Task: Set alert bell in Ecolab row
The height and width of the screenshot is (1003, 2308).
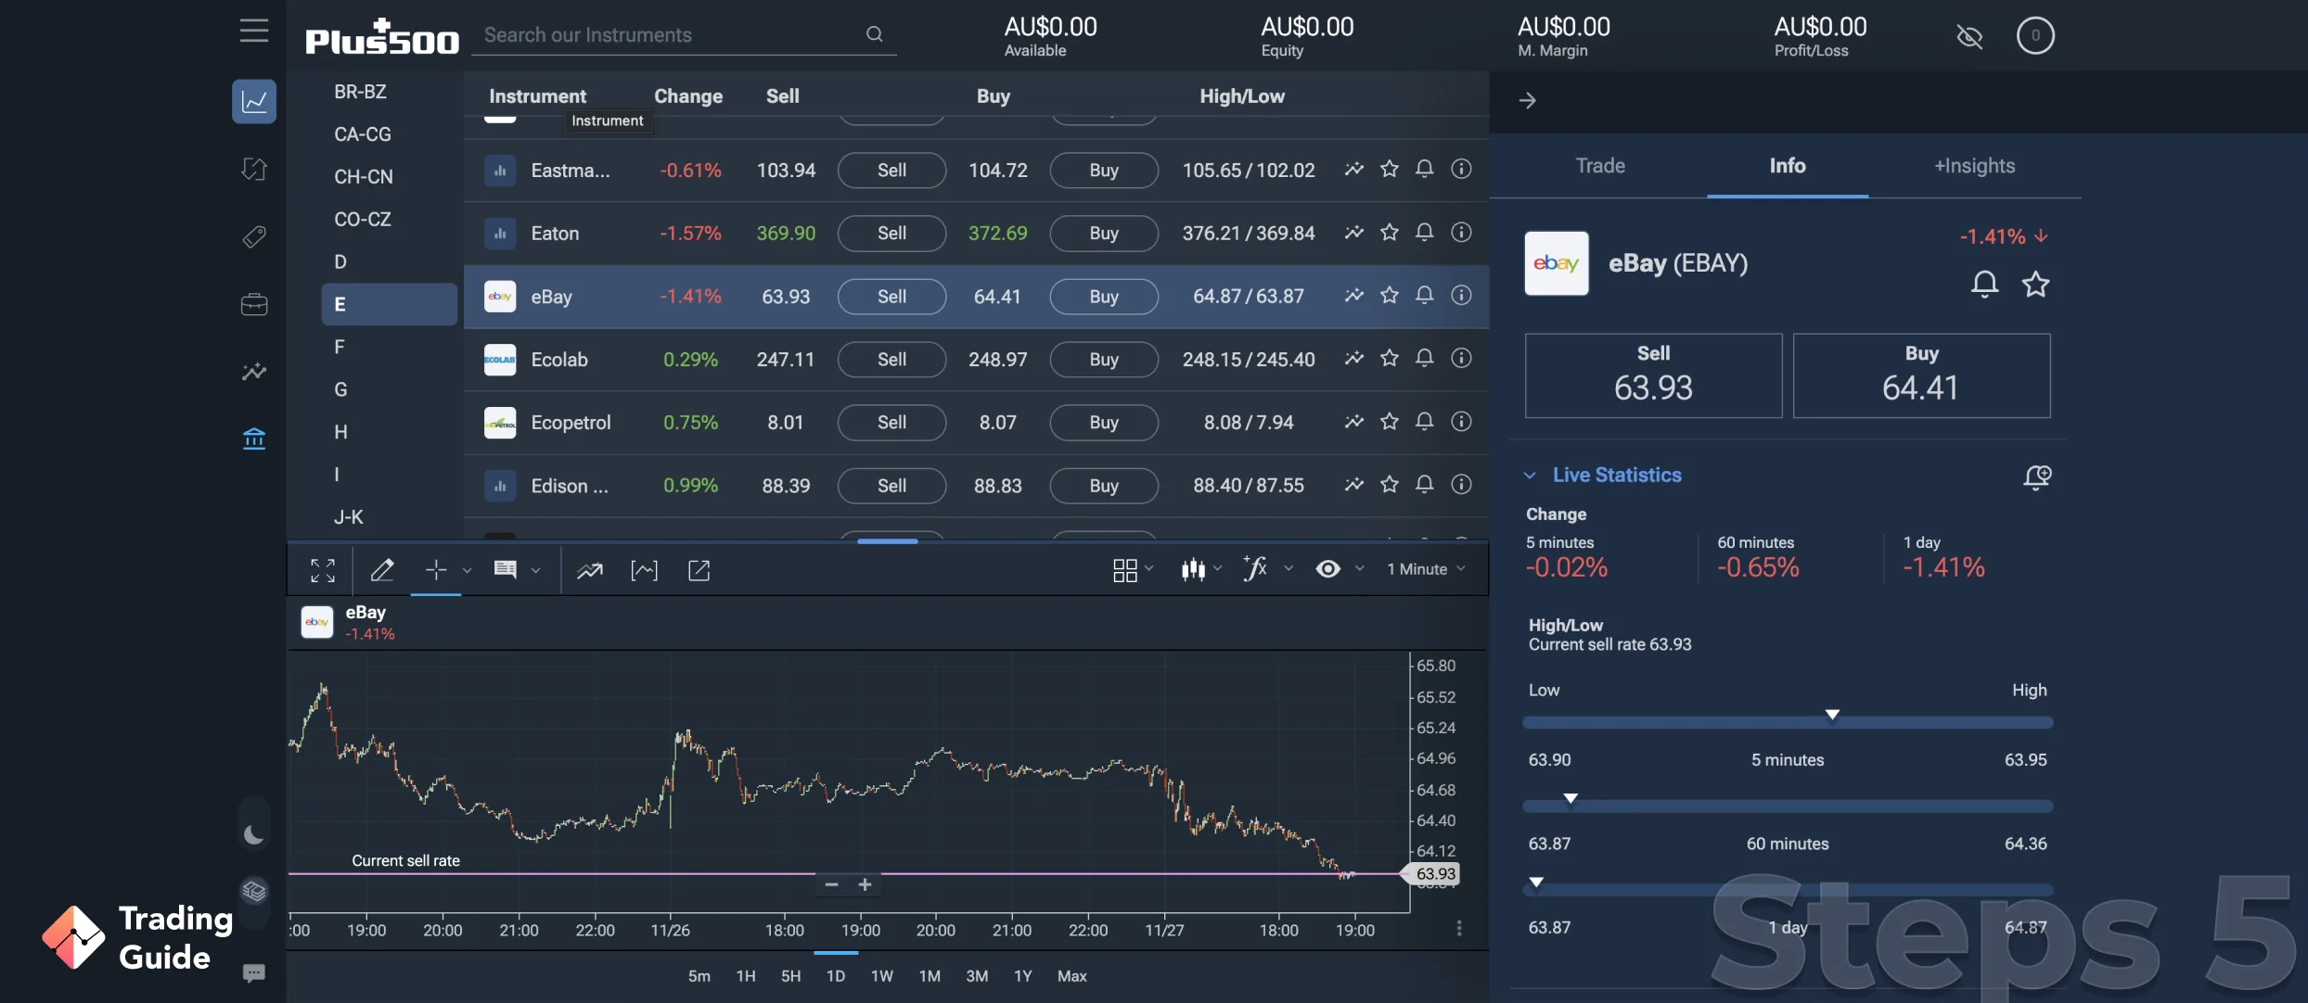Action: click(x=1424, y=358)
